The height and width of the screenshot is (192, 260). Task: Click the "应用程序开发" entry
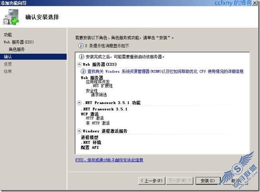[x=98, y=81]
